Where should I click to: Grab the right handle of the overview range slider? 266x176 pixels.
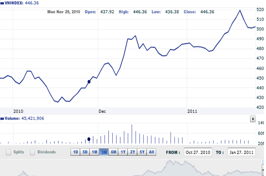click(263, 170)
